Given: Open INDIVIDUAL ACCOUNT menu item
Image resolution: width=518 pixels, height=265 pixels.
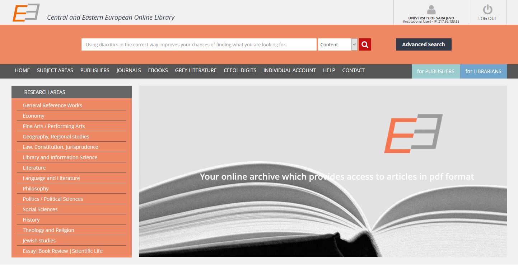Looking at the screenshot, I should tap(290, 71).
